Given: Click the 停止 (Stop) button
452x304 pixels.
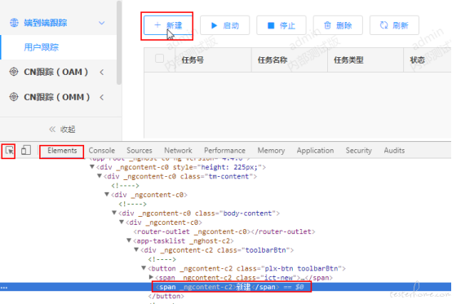Looking at the screenshot, I should coord(281,25).
